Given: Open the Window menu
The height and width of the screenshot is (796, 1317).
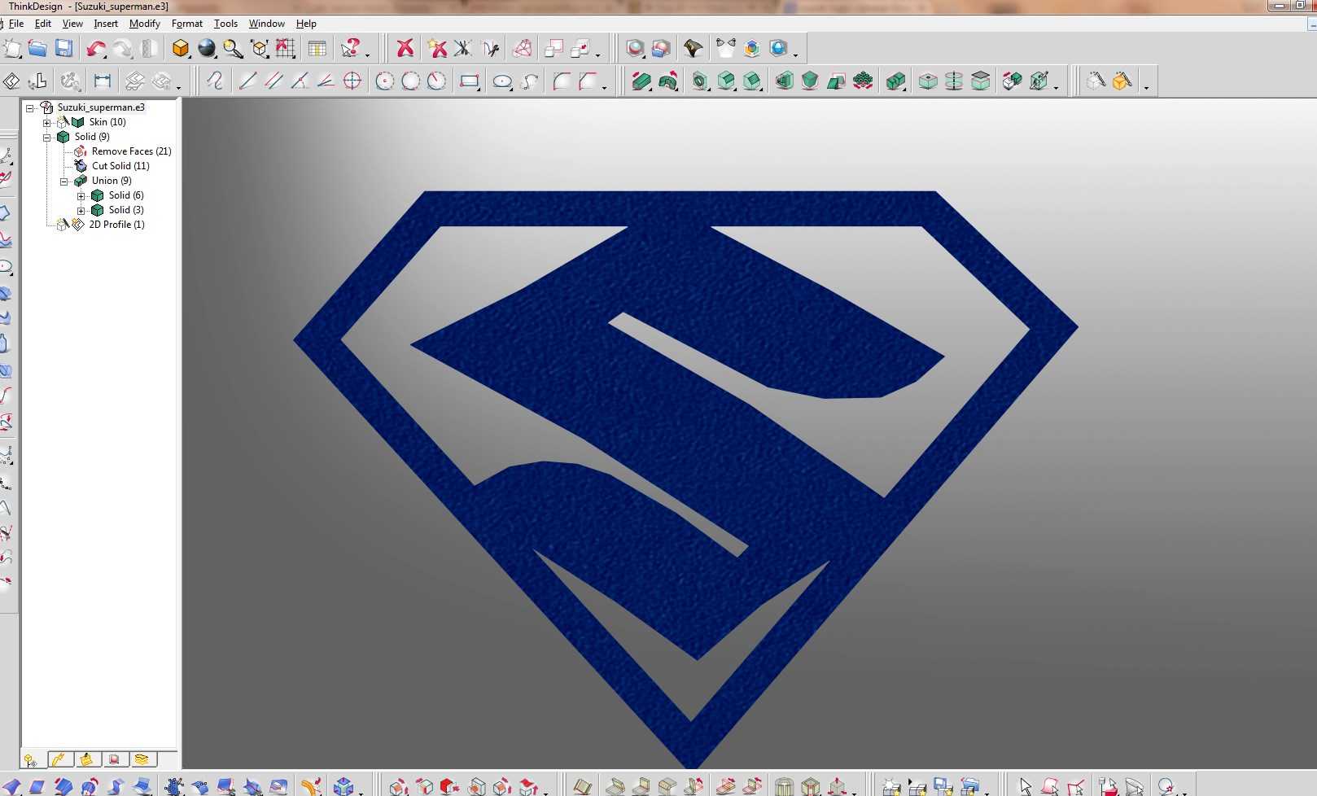Looking at the screenshot, I should coord(267,24).
